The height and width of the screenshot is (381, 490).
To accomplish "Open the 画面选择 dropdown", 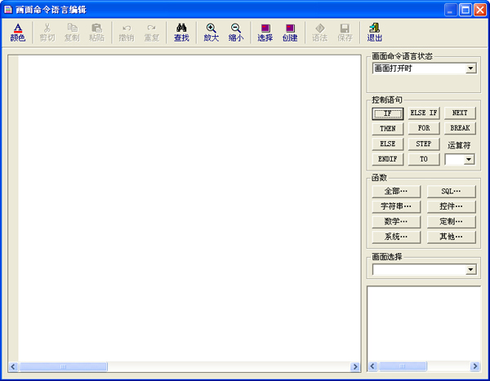I will pyautogui.click(x=470, y=269).
